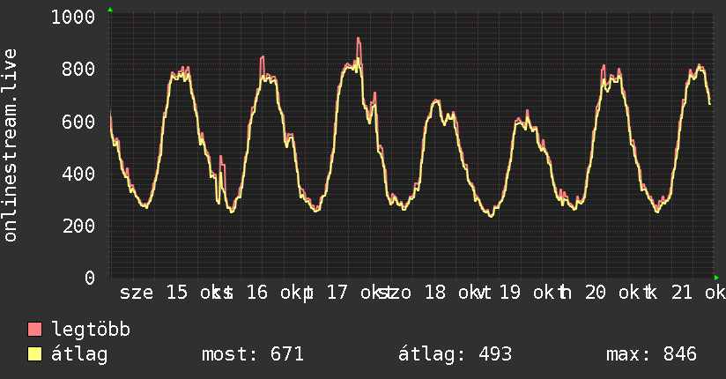726x379 pixels.
Task: Click the 600 y-axis tick label
Action: point(78,122)
